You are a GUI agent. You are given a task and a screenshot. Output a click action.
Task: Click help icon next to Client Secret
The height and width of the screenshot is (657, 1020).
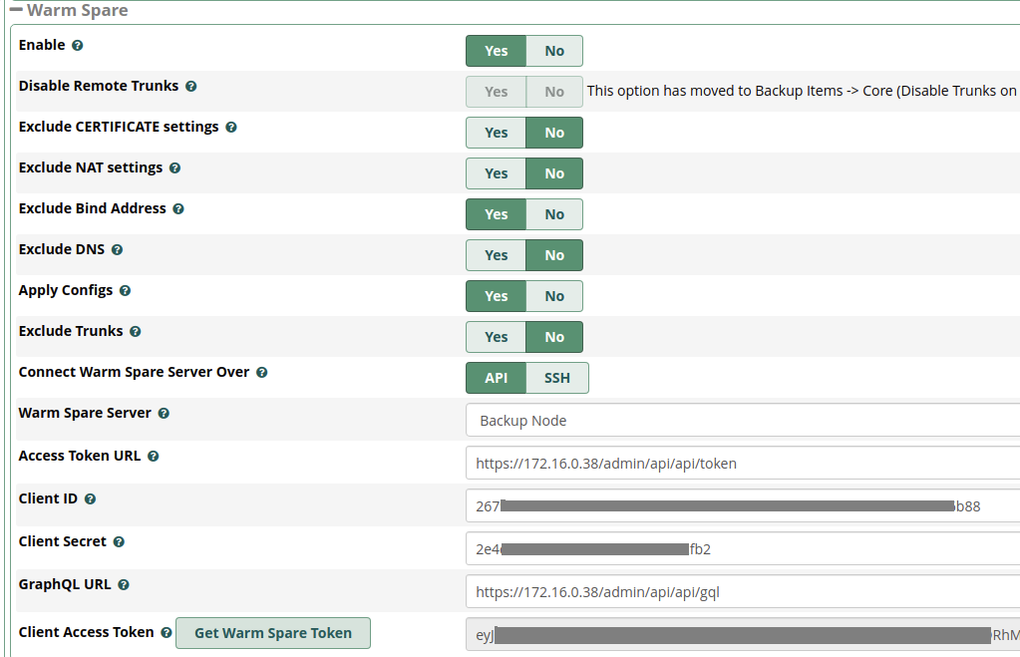[x=119, y=542]
